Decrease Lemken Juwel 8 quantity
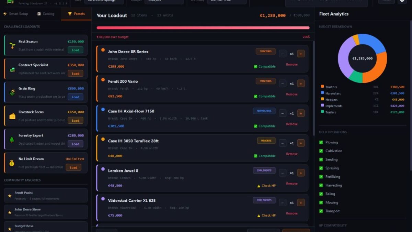The width and height of the screenshot is (412, 232). [x=283, y=173]
